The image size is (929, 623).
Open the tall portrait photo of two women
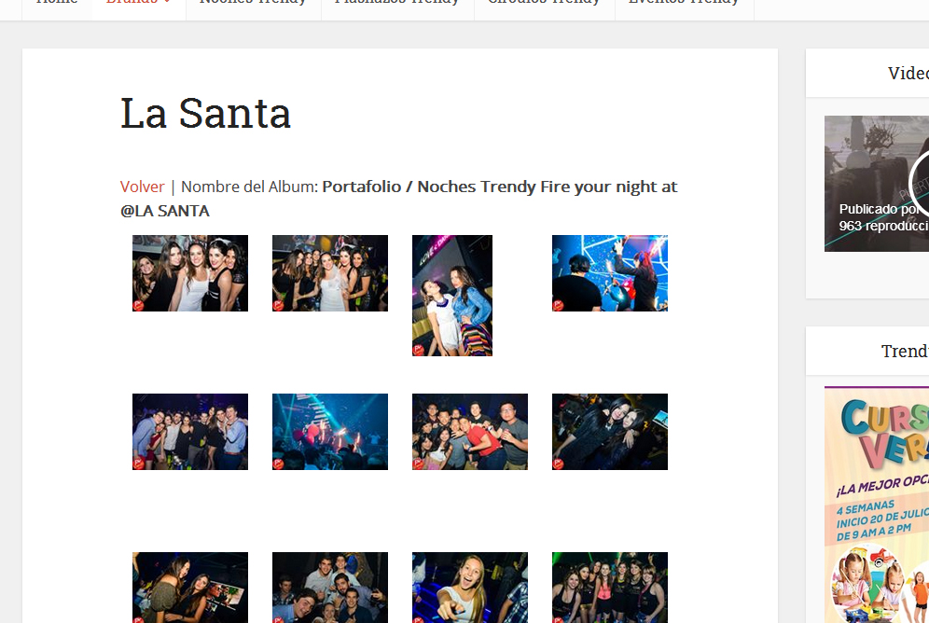[452, 296]
